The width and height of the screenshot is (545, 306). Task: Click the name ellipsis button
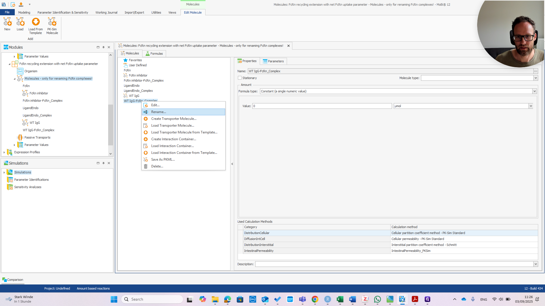(x=536, y=71)
